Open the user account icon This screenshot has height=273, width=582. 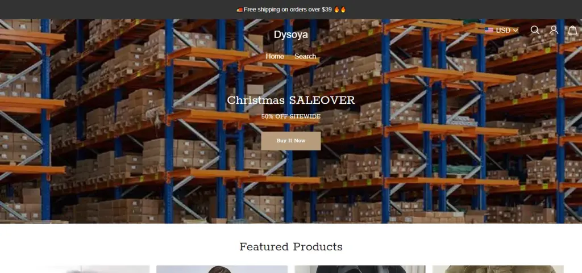point(554,30)
